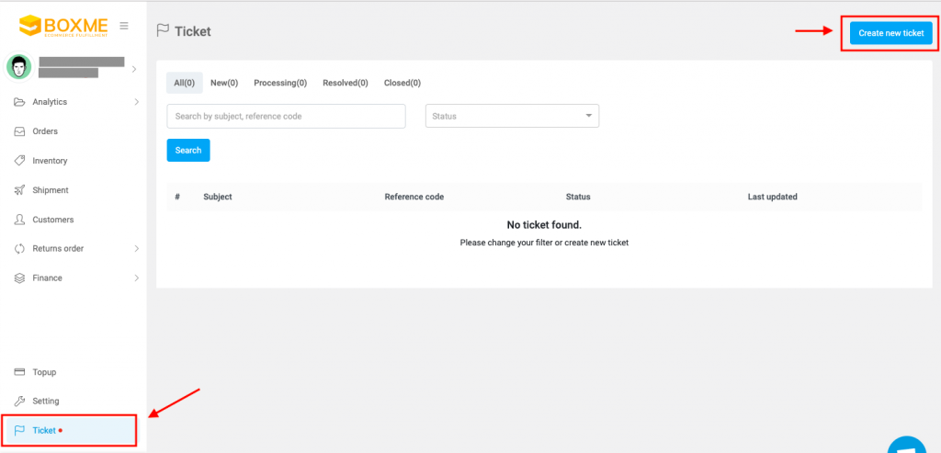The height and width of the screenshot is (453, 941).
Task: Click the Orders envelope icon
Action: coord(19,131)
